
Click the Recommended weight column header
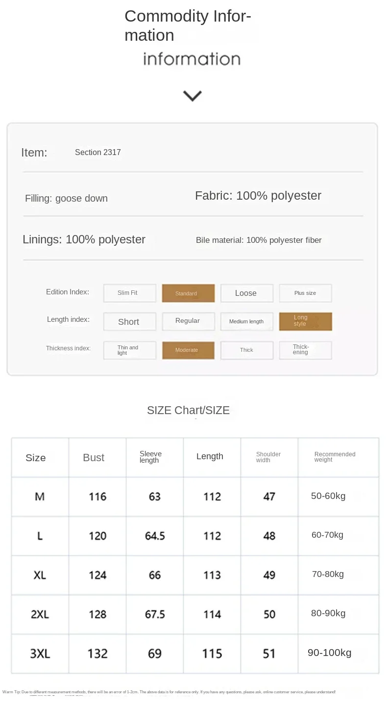(x=335, y=457)
